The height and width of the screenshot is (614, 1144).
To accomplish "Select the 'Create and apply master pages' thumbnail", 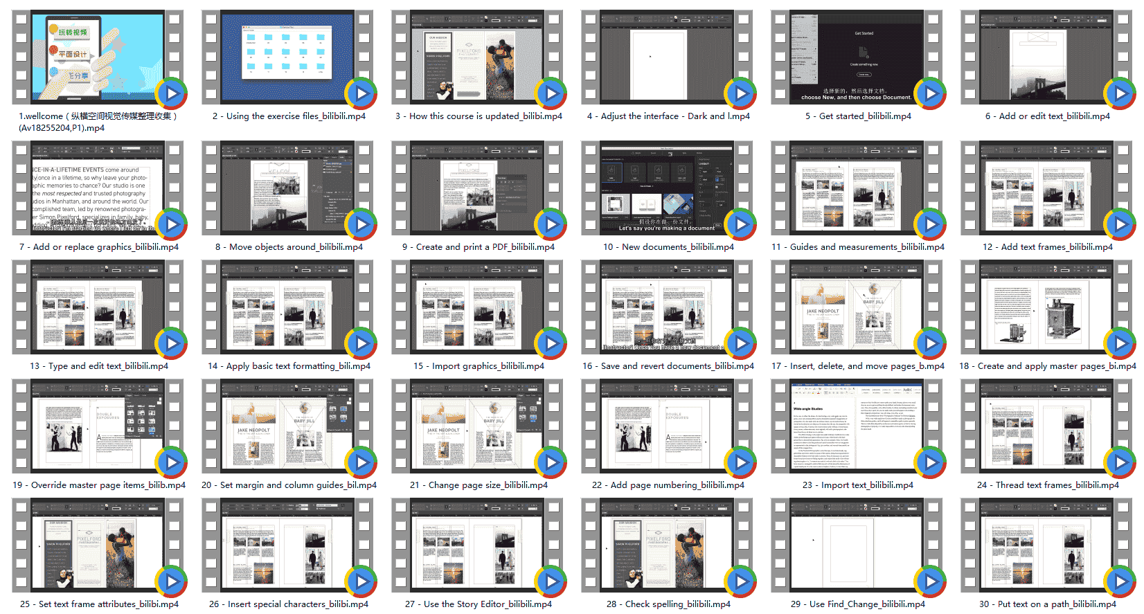I will (x=1046, y=307).
